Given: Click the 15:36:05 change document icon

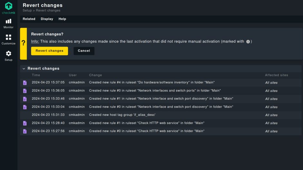Looking at the screenshot, I should (25, 91).
